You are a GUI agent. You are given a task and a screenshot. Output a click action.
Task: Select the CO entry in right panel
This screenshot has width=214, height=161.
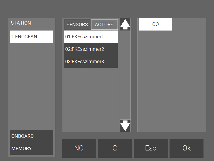[x=155, y=24]
